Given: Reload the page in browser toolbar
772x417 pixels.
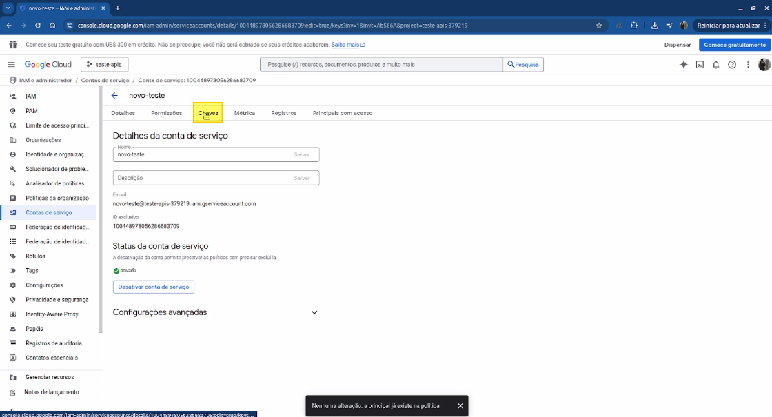Looking at the screenshot, I should pos(38,25).
